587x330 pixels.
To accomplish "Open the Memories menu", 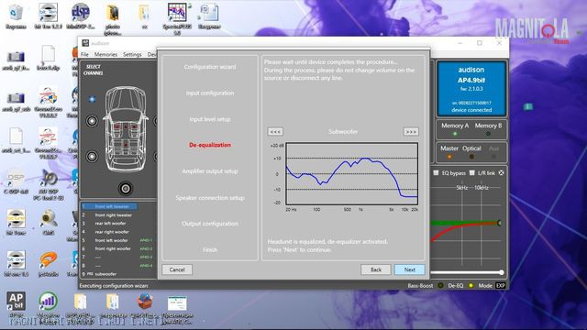I will pos(105,54).
